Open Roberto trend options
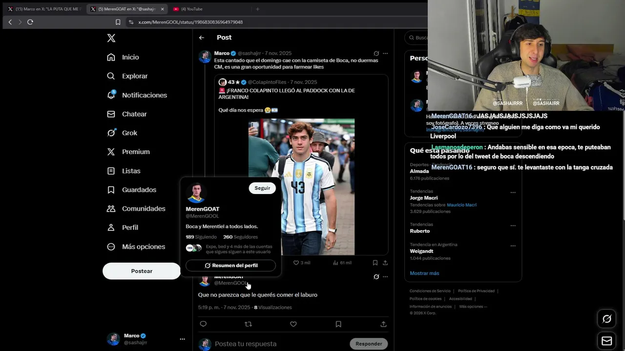This screenshot has width=625, height=351. [513, 225]
